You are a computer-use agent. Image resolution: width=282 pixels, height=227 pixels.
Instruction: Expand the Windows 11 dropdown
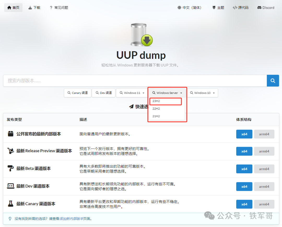132,93
